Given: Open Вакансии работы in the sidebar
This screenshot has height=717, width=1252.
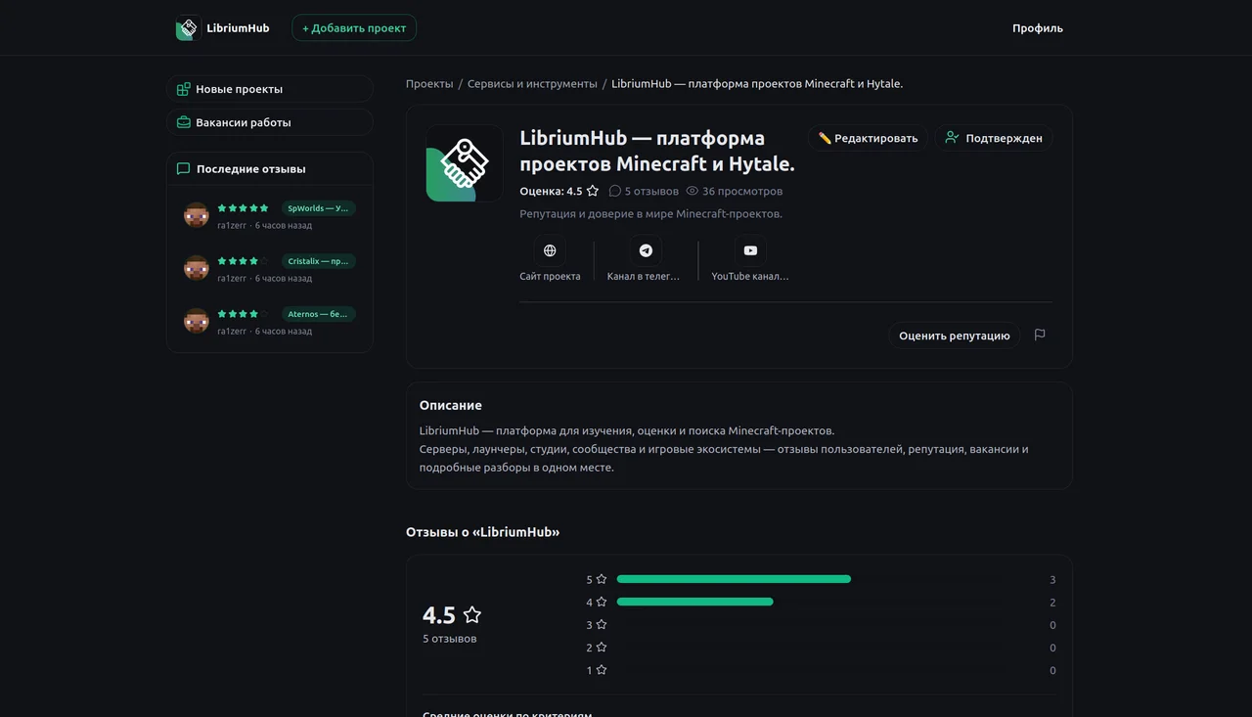Looking at the screenshot, I should [270, 122].
